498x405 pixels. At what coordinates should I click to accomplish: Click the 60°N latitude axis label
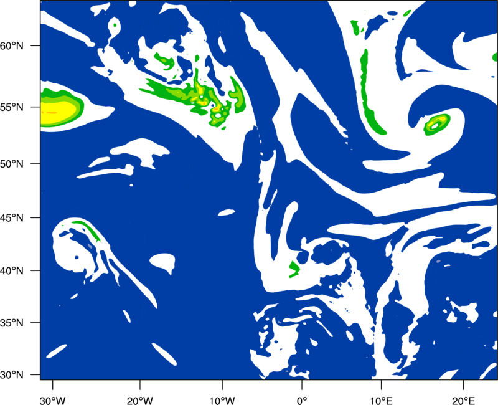12,45
